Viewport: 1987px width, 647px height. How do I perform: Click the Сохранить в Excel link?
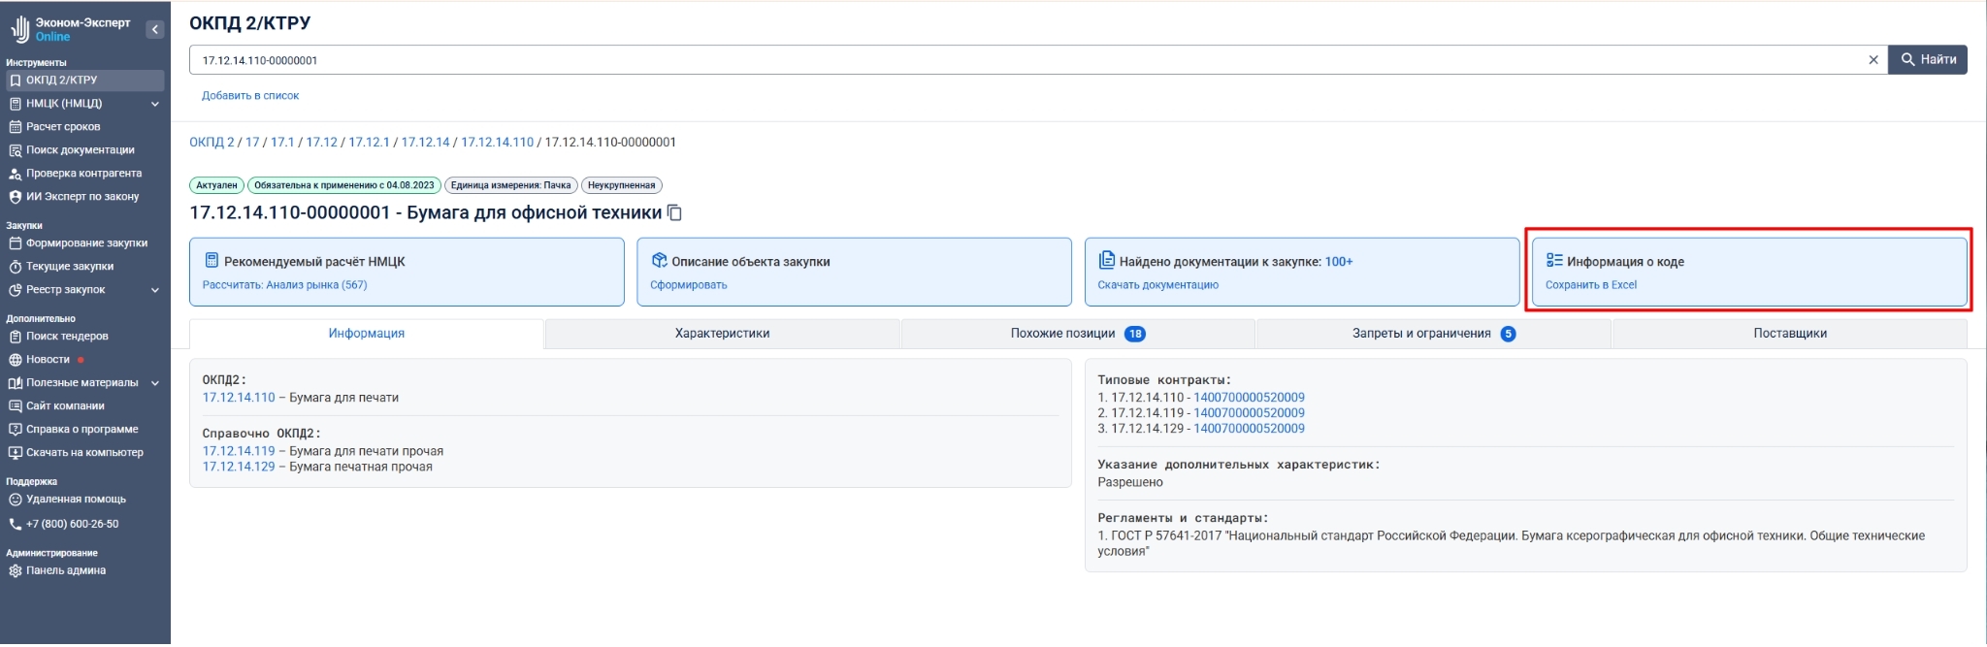[x=1590, y=285]
